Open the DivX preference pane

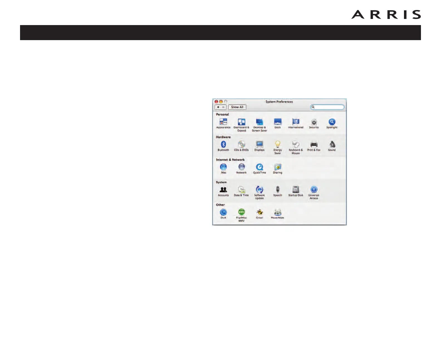tap(223, 214)
